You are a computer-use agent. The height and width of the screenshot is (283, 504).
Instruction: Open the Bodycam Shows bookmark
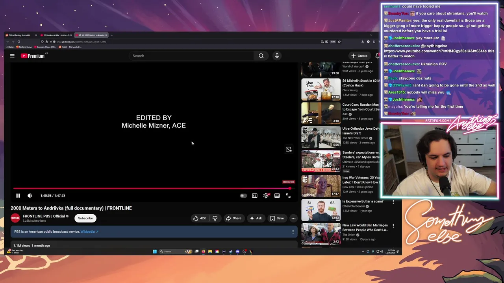tap(45, 47)
